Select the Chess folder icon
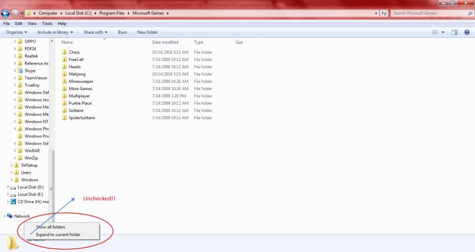Image resolution: width=475 pixels, height=252 pixels. pyautogui.click(x=64, y=52)
